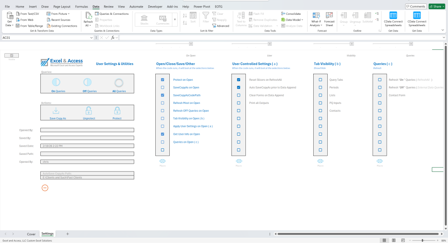Open the Forecast Sheet tool
The image size is (448, 243).
(329, 19)
